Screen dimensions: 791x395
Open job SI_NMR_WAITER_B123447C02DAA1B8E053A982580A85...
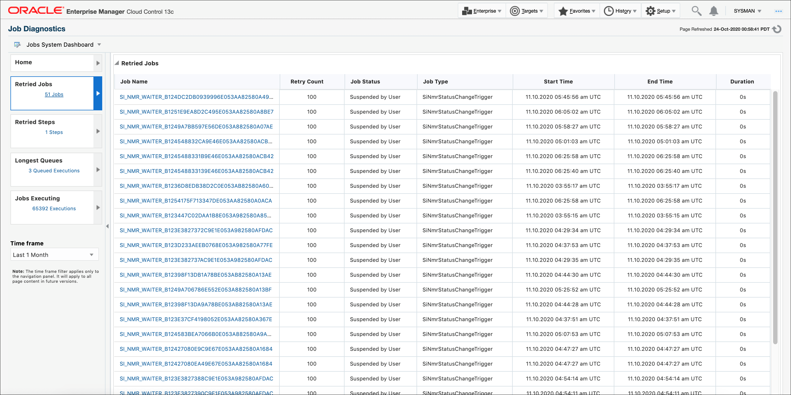(x=195, y=215)
